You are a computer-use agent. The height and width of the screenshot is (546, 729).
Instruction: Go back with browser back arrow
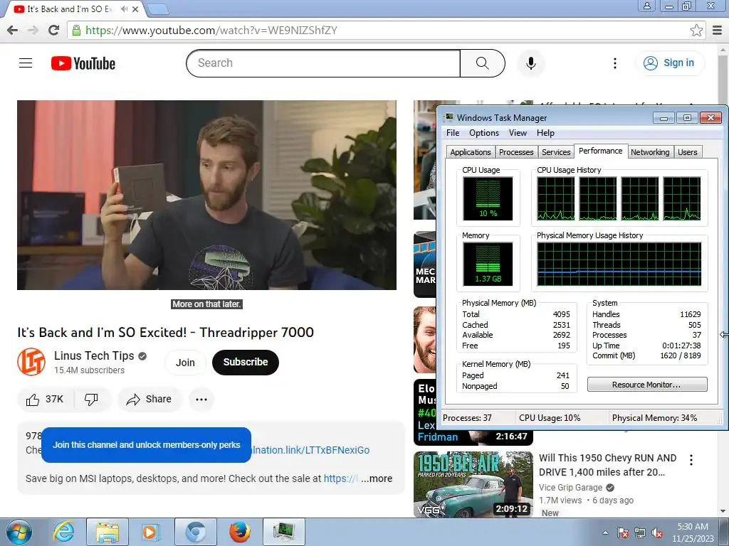[x=13, y=31]
